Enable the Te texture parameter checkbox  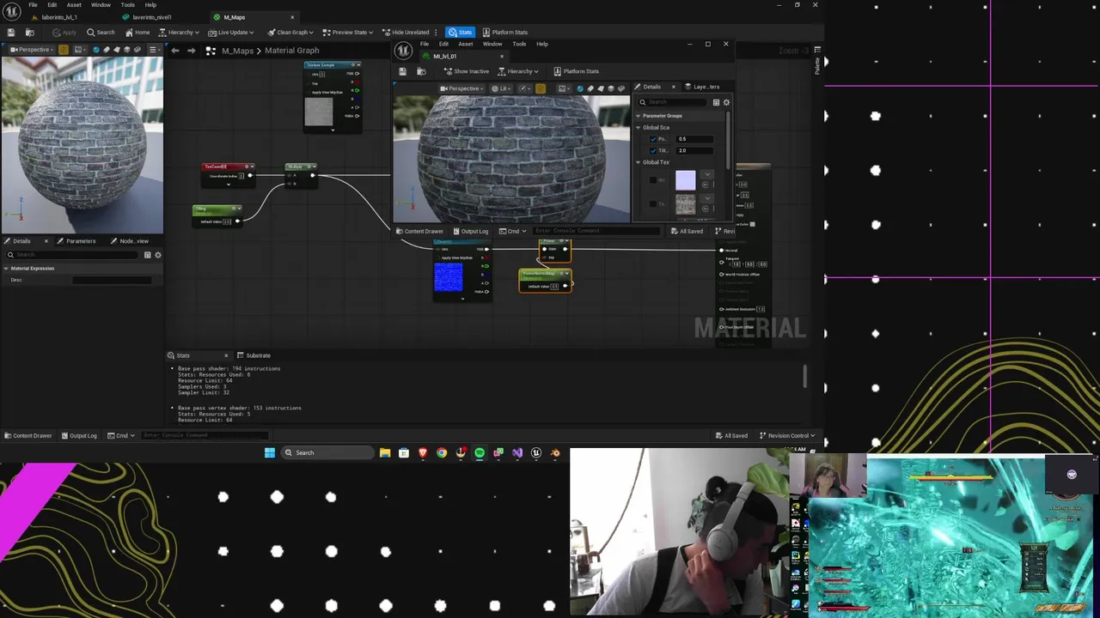coord(653,204)
